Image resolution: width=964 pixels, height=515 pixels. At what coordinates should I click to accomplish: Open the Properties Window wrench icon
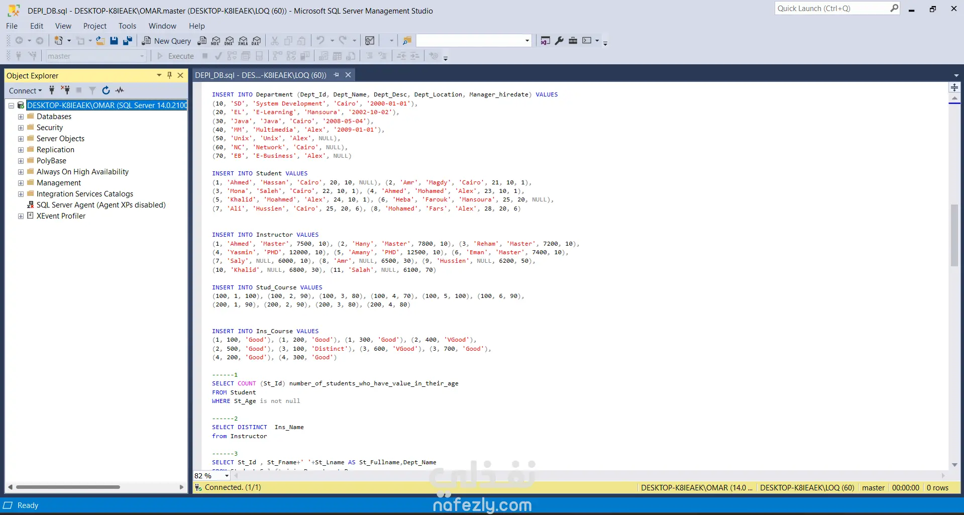(559, 41)
